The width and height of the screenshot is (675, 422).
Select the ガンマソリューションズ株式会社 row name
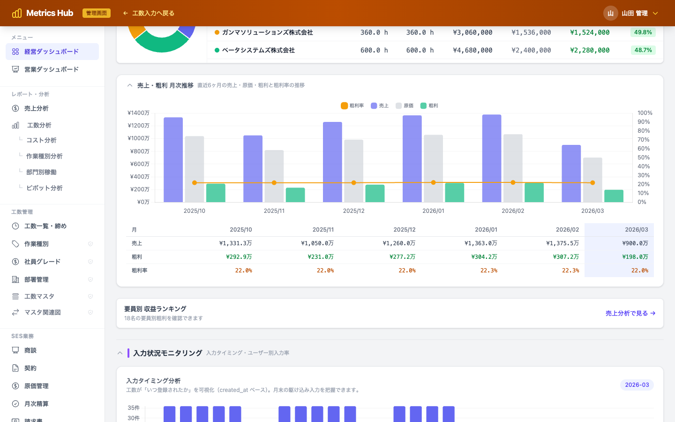268,32
